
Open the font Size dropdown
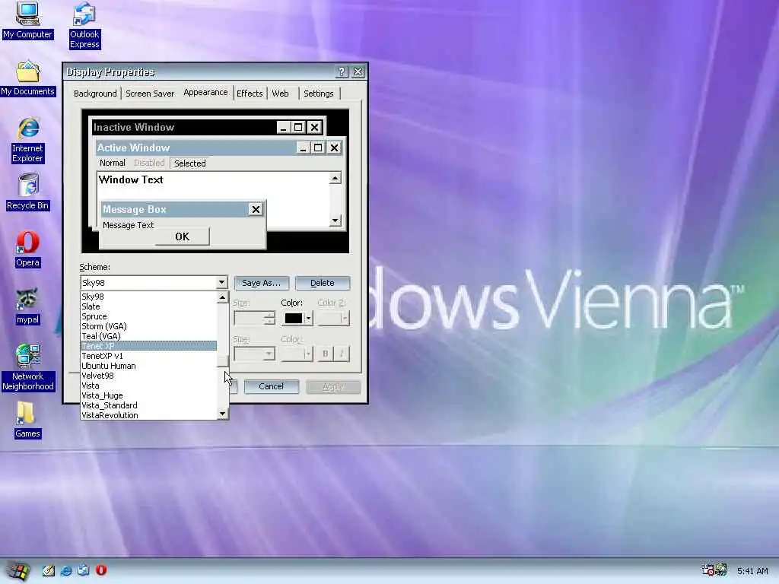click(254, 354)
